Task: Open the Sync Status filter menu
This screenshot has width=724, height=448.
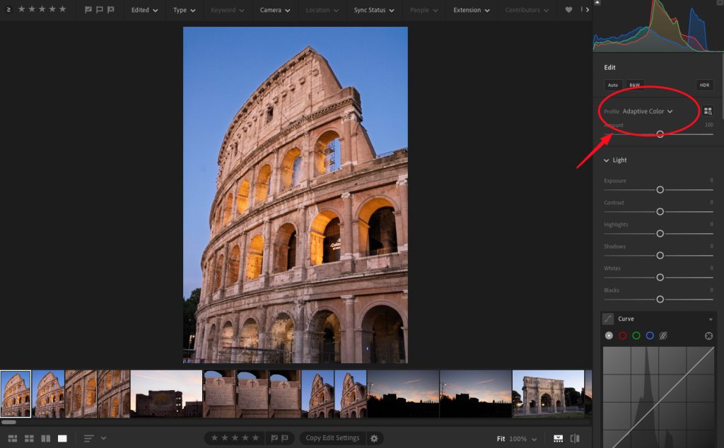Action: (x=374, y=10)
